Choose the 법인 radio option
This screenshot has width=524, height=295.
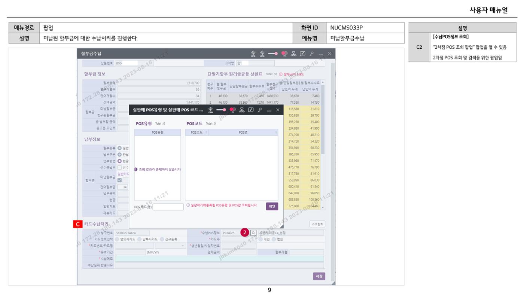[274, 239]
